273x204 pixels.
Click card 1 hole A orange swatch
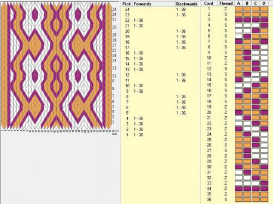[239, 9]
